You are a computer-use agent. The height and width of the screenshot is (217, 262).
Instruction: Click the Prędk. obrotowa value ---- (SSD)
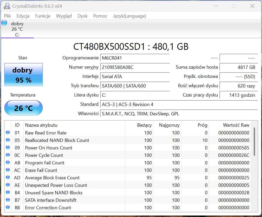pos(239,77)
